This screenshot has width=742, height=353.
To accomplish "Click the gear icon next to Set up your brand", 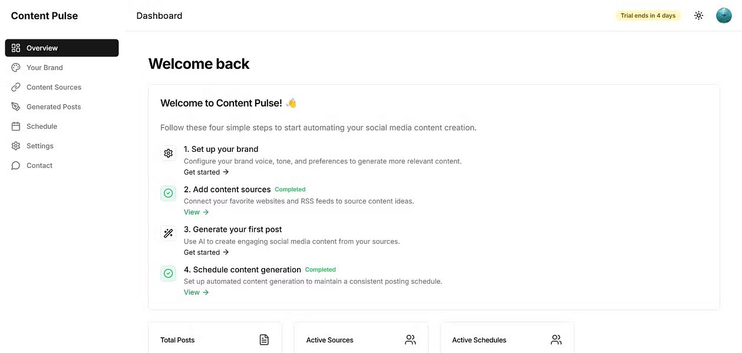I will tap(168, 152).
